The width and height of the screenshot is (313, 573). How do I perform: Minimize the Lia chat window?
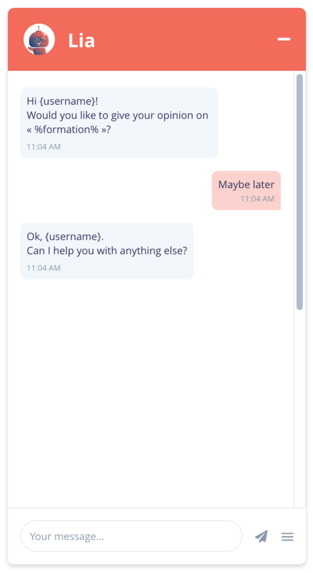284,39
